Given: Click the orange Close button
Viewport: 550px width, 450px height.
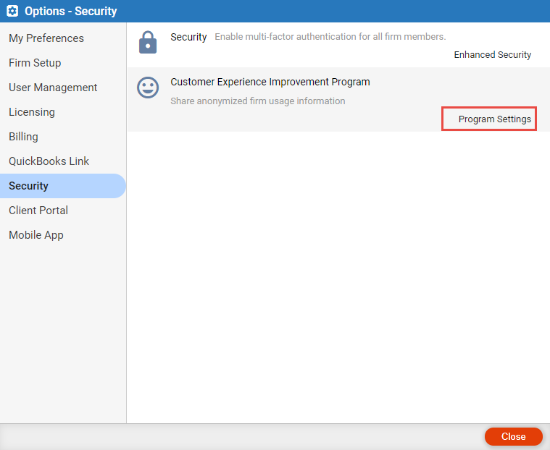Looking at the screenshot, I should (514, 436).
